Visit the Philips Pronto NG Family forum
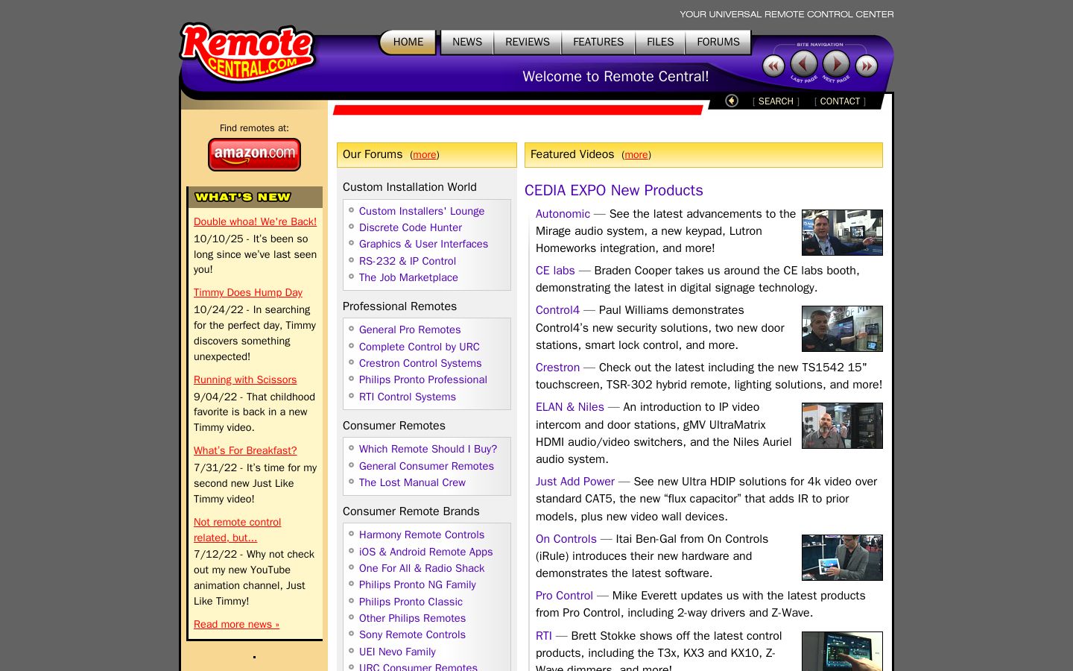Viewport: 1073px width, 671px height. click(x=417, y=585)
